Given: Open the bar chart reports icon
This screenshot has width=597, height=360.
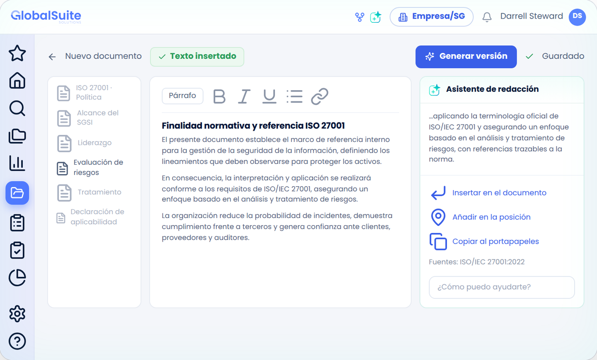Looking at the screenshot, I should pos(17,163).
